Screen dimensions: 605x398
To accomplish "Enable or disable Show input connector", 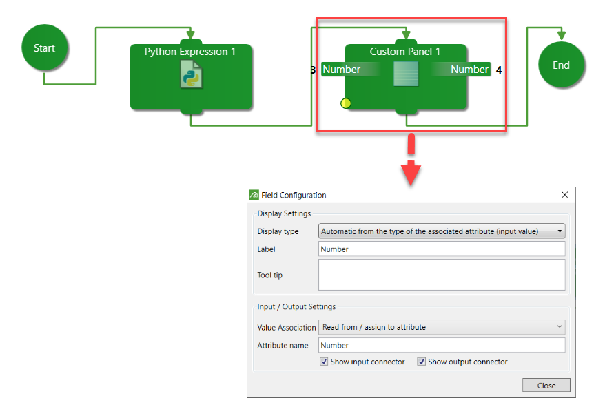I will click(324, 362).
